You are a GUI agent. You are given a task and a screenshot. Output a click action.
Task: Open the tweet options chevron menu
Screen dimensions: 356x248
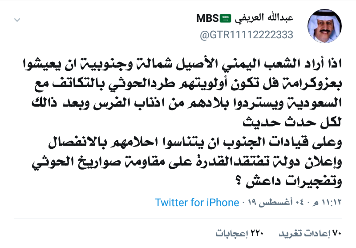[17, 20]
